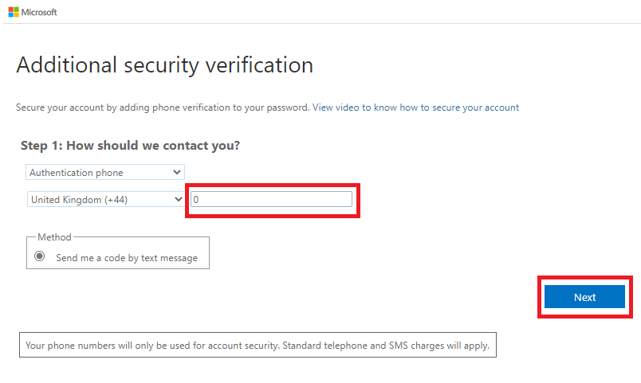The width and height of the screenshot is (641, 383).
Task: Click the Authentication phone dropdown arrow
Action: (x=177, y=172)
